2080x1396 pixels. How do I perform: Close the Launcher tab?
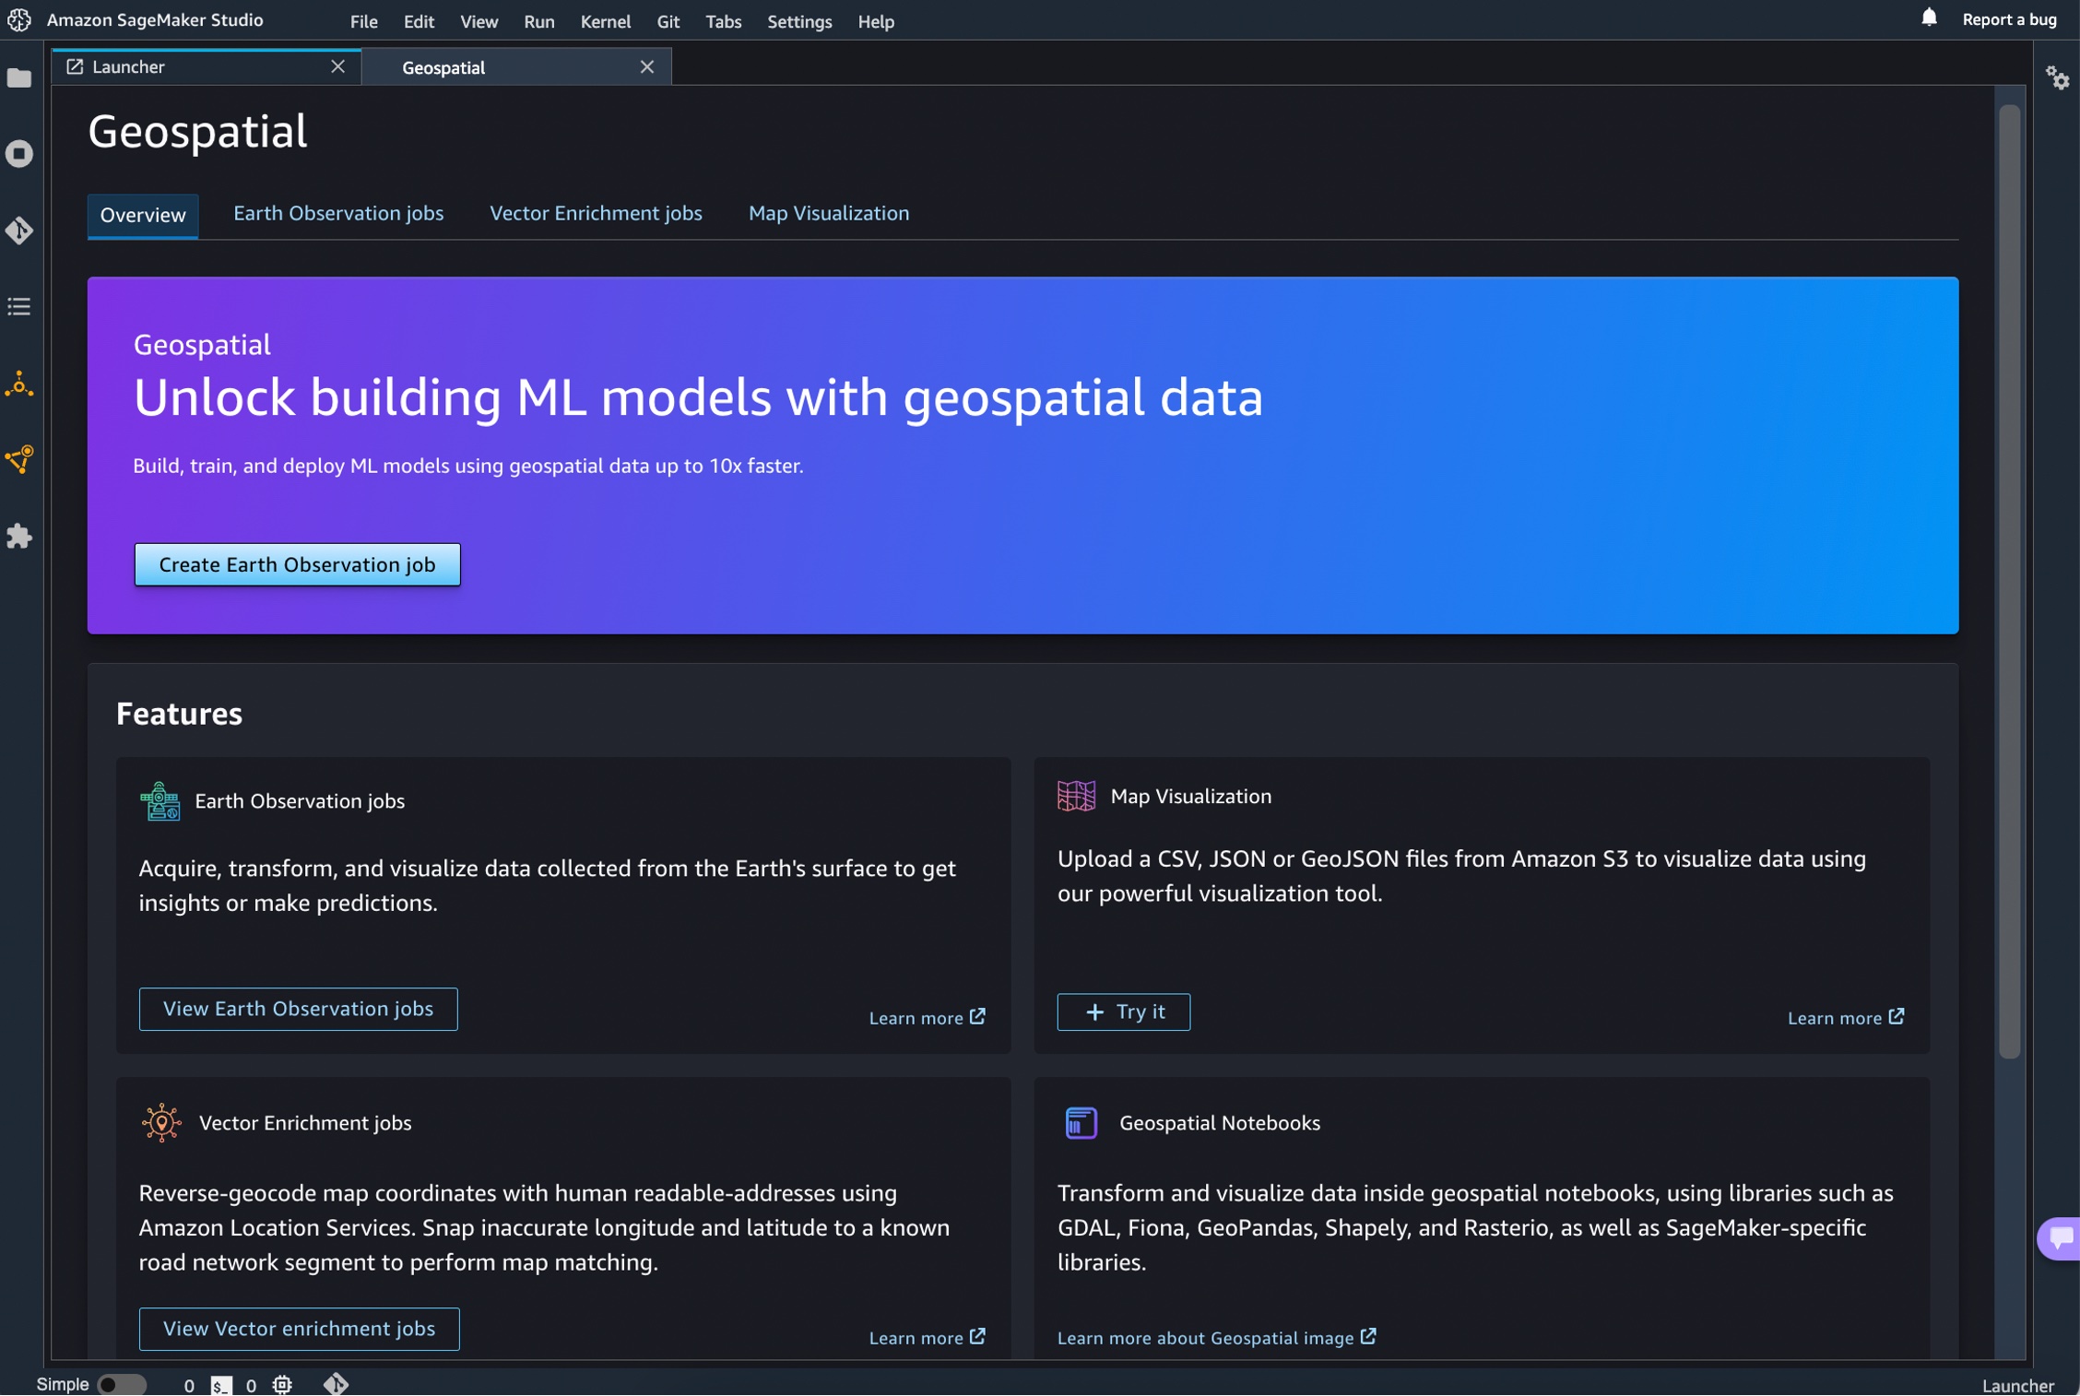[337, 66]
